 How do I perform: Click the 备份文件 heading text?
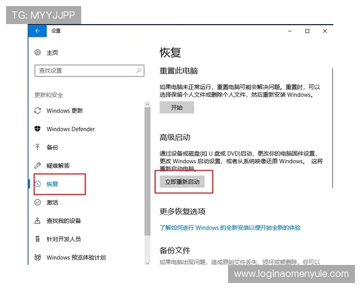tap(174, 250)
